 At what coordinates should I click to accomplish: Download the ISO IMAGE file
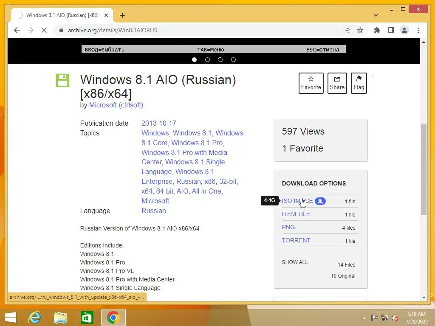pyautogui.click(x=297, y=201)
